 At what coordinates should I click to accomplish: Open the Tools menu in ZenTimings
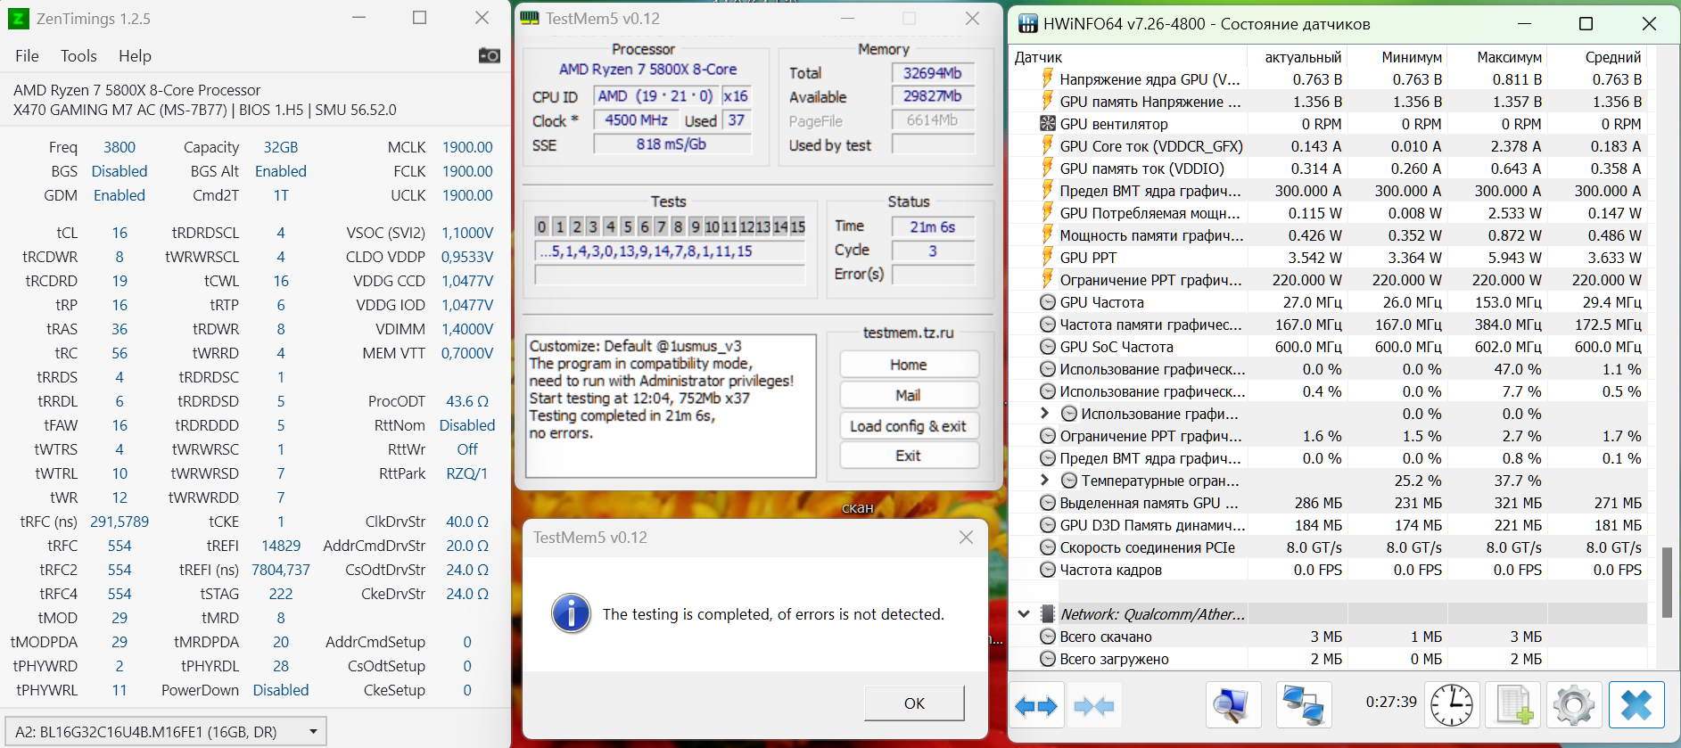tap(78, 56)
